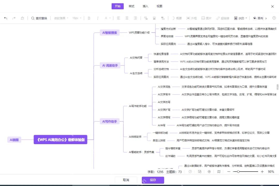Insert a parent topic icon
Viewport: 279px width, 186px height.
coord(163,18)
